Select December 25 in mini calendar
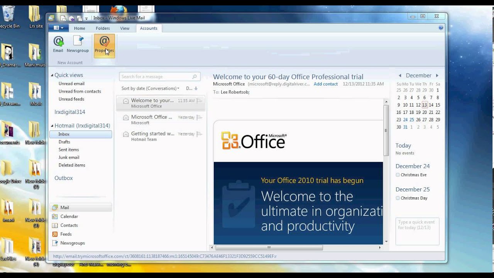Image resolution: width=494 pixels, height=278 pixels. 412,120
